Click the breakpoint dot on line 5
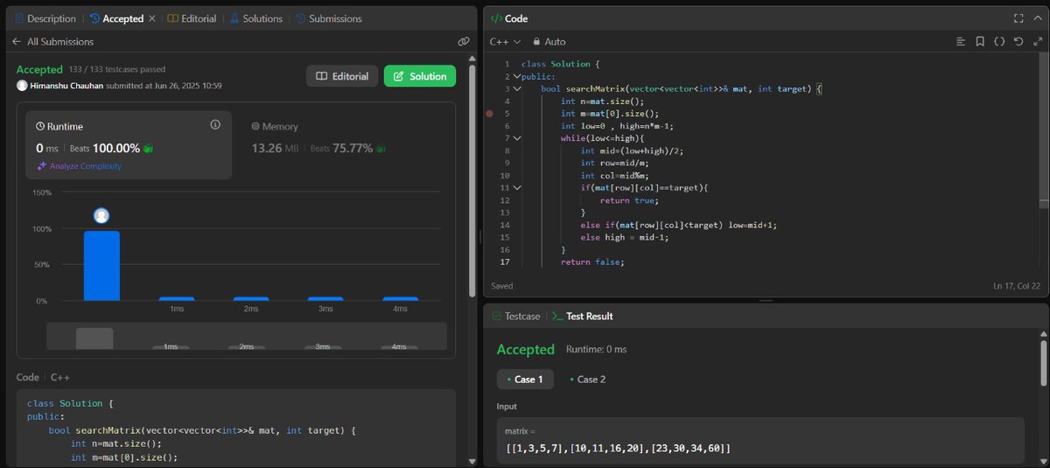This screenshot has width=1050, height=468. [x=489, y=114]
